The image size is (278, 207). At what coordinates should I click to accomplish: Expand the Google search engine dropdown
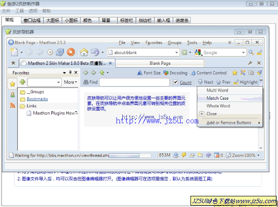pos(243,53)
